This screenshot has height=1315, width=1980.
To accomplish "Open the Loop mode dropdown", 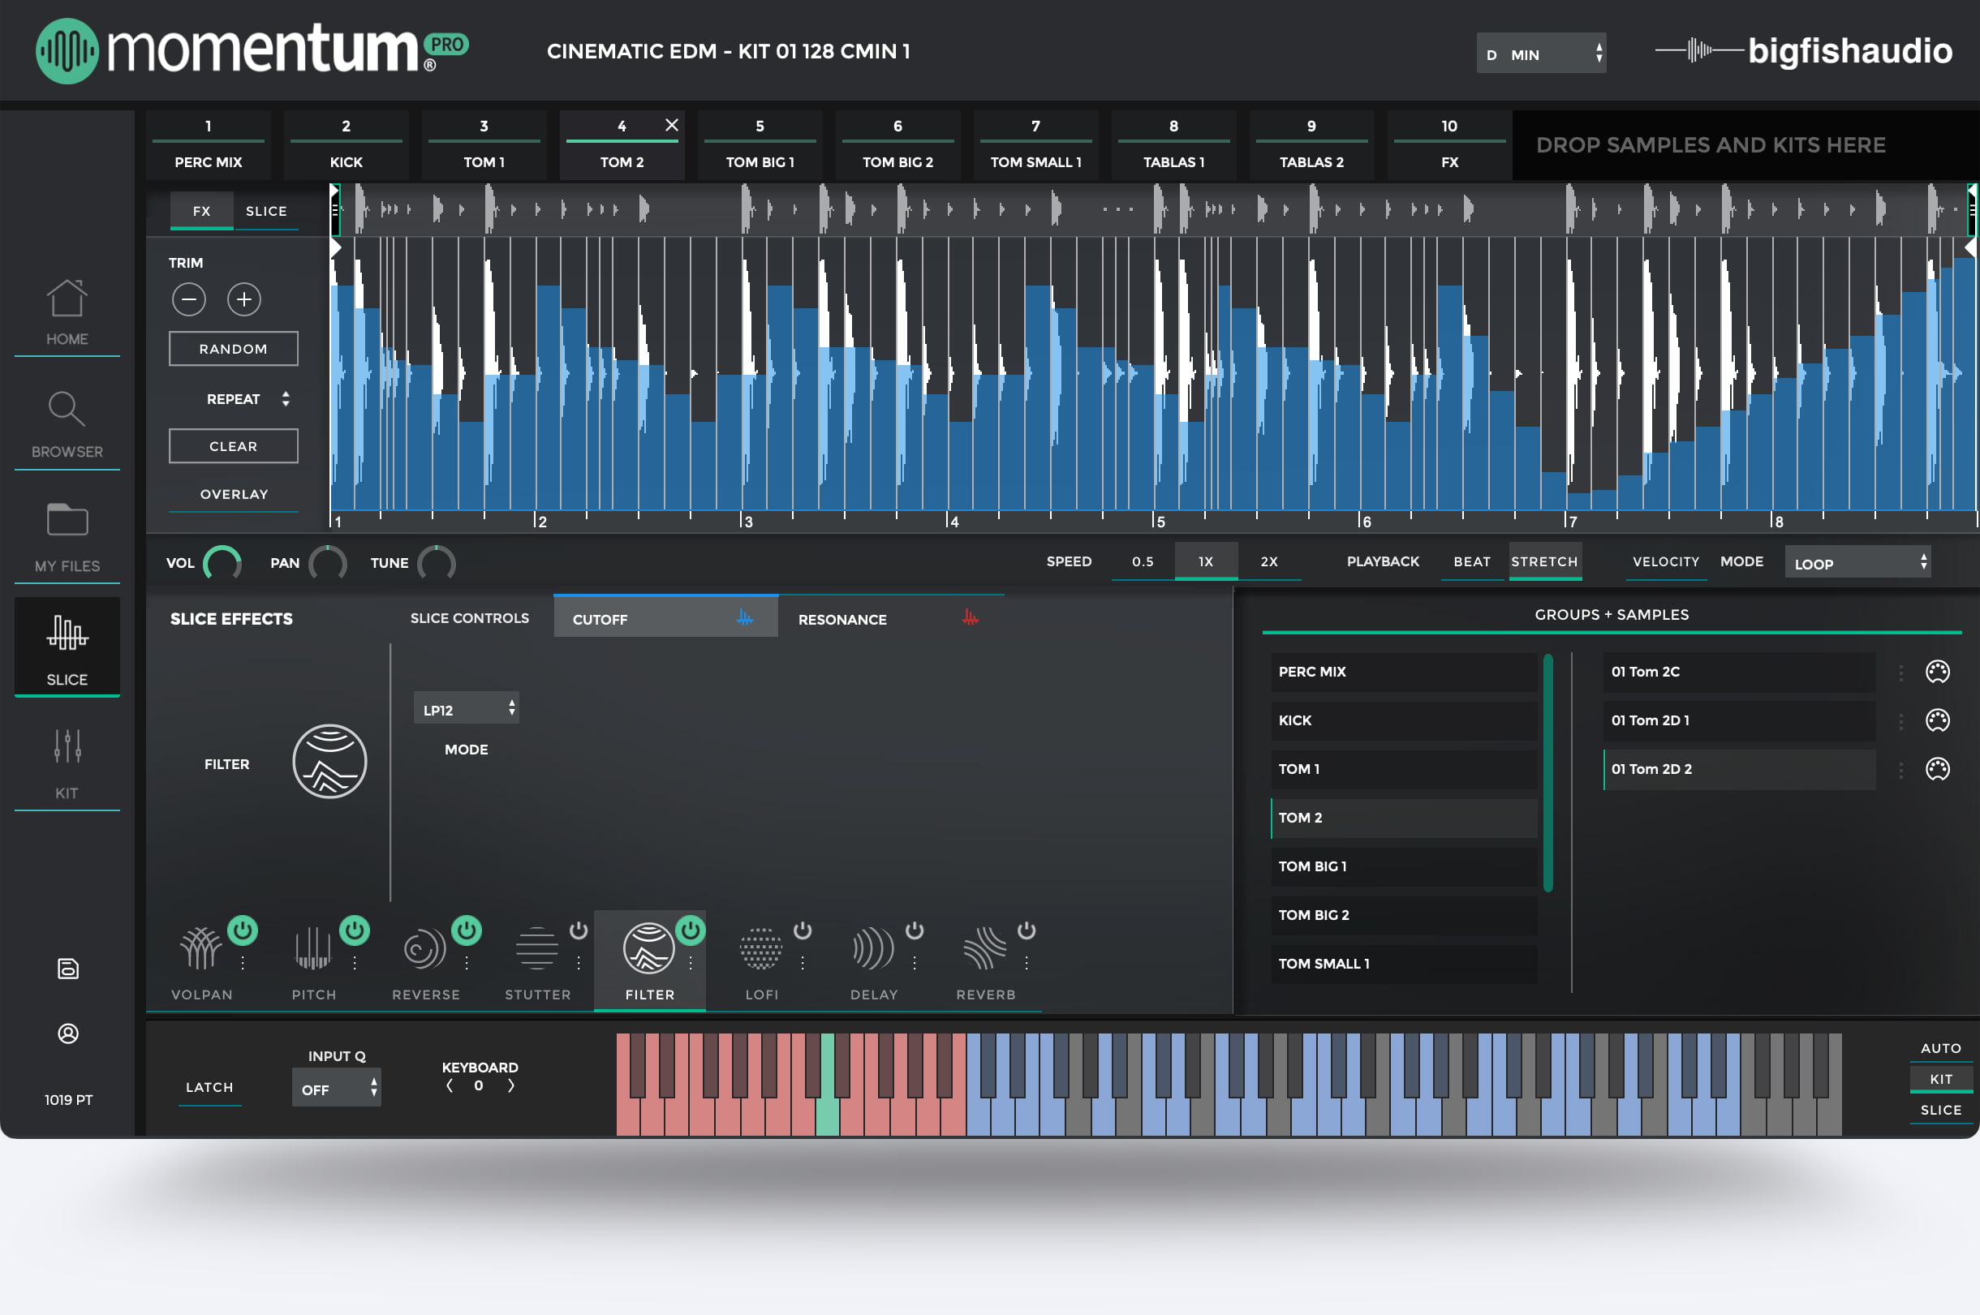I will pyautogui.click(x=1857, y=564).
